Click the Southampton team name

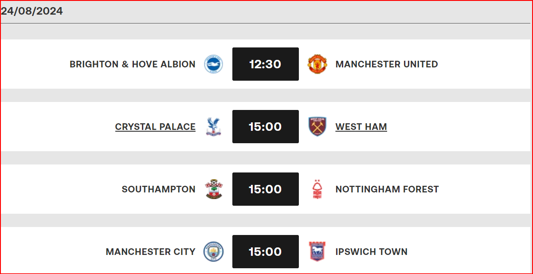(159, 189)
